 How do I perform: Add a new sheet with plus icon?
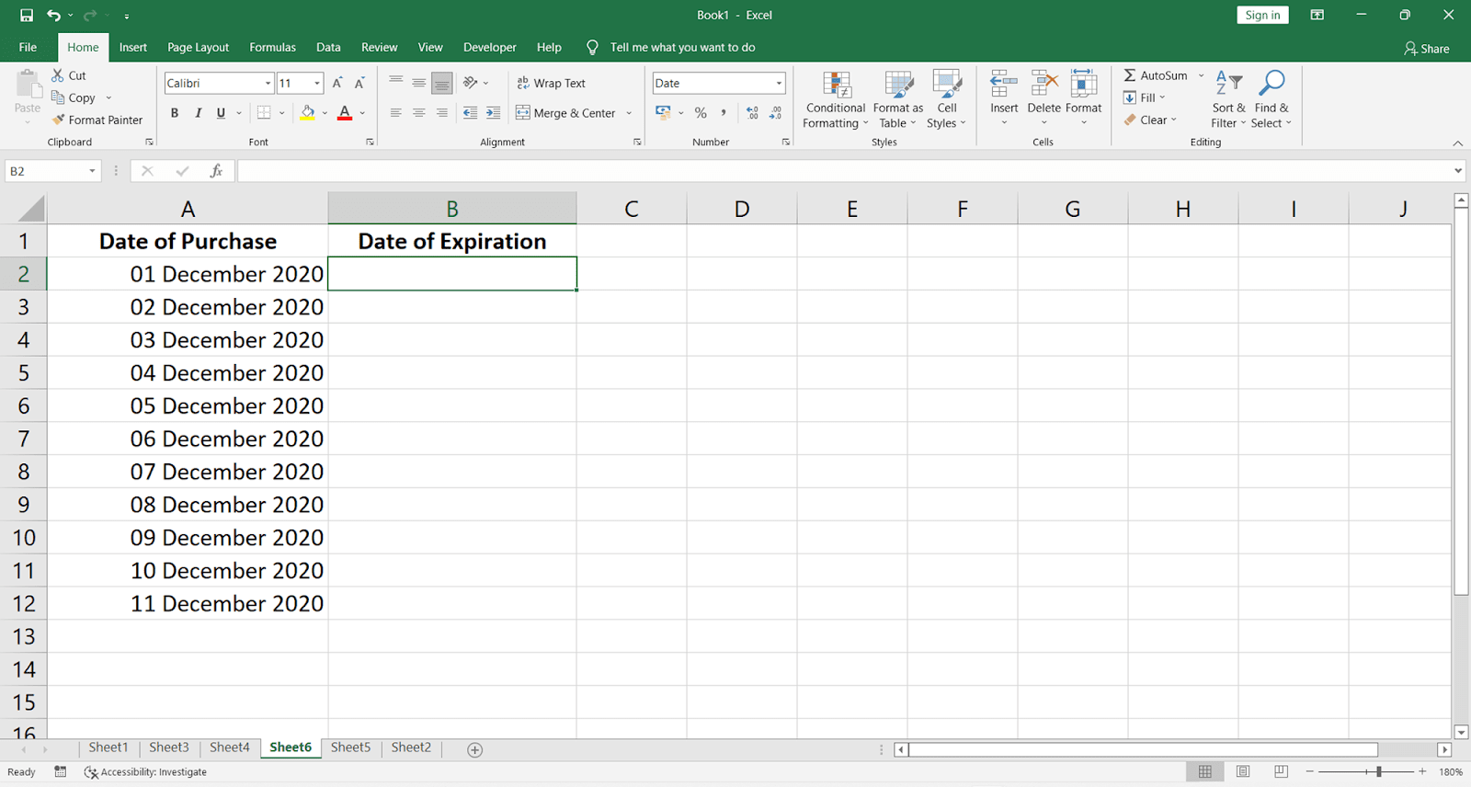pos(474,749)
